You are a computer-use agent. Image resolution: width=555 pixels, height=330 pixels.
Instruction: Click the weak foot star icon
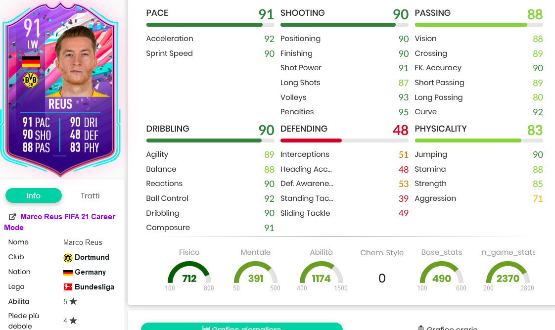tap(73, 321)
